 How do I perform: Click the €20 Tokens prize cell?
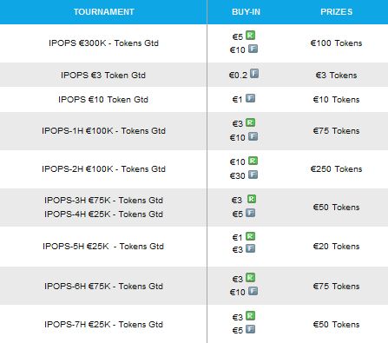click(x=336, y=247)
